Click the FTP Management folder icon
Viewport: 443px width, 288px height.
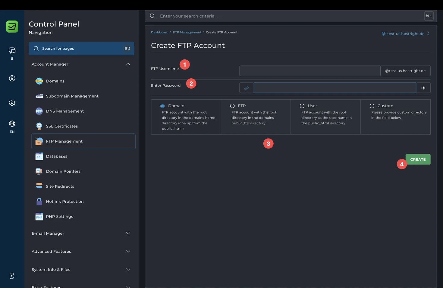click(39, 141)
